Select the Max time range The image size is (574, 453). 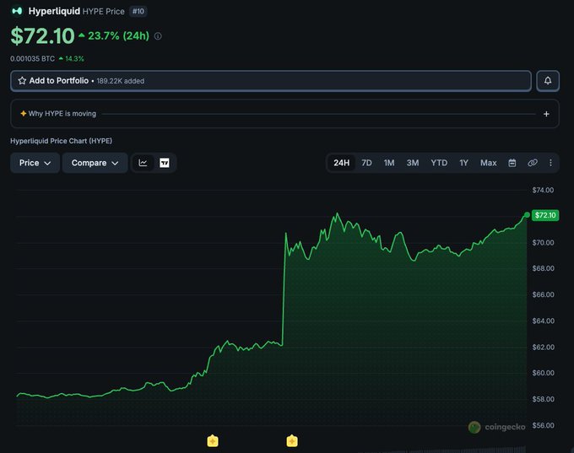489,163
